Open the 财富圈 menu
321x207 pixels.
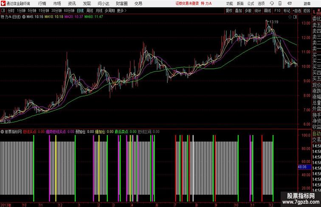coord(122,3)
